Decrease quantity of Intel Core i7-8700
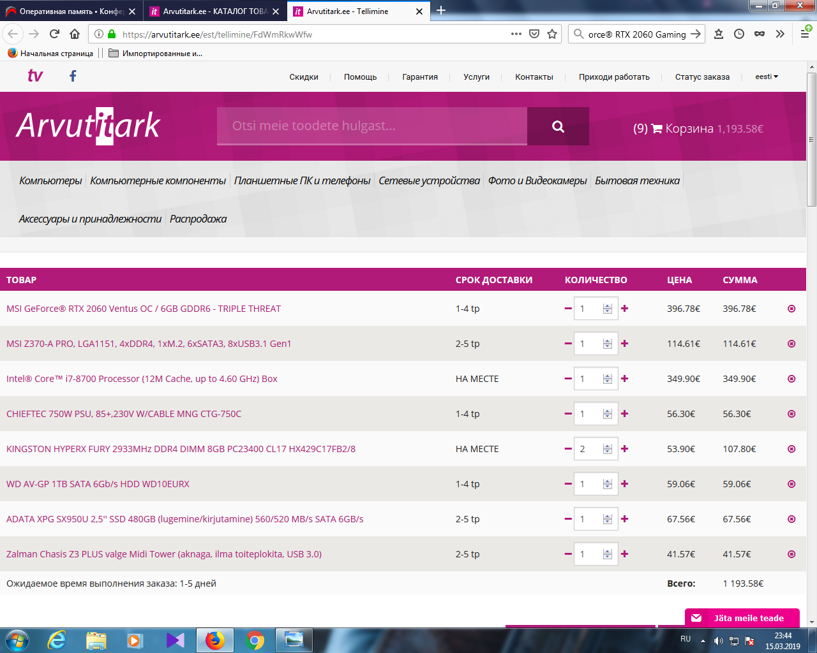Screen dimensions: 817x653 (568, 379)
